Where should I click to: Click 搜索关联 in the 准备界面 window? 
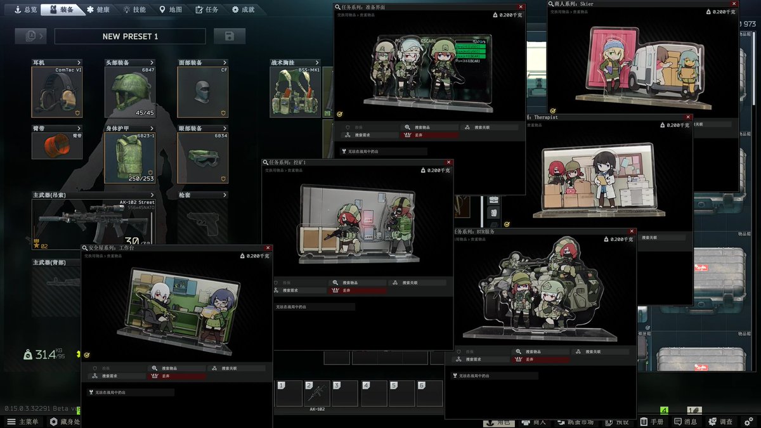click(489, 127)
